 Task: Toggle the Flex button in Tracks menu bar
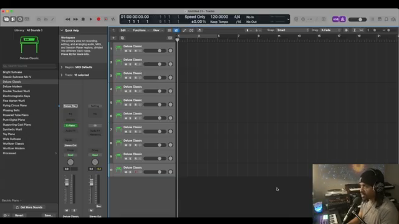[x=191, y=30]
